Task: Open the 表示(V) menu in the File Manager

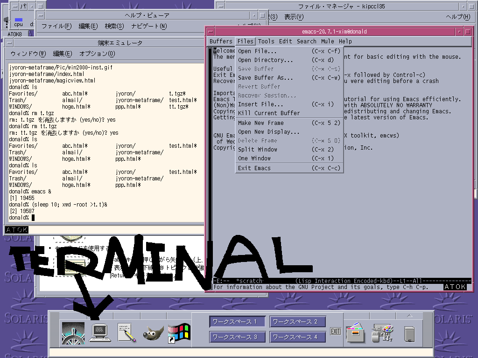Action: coord(294,17)
